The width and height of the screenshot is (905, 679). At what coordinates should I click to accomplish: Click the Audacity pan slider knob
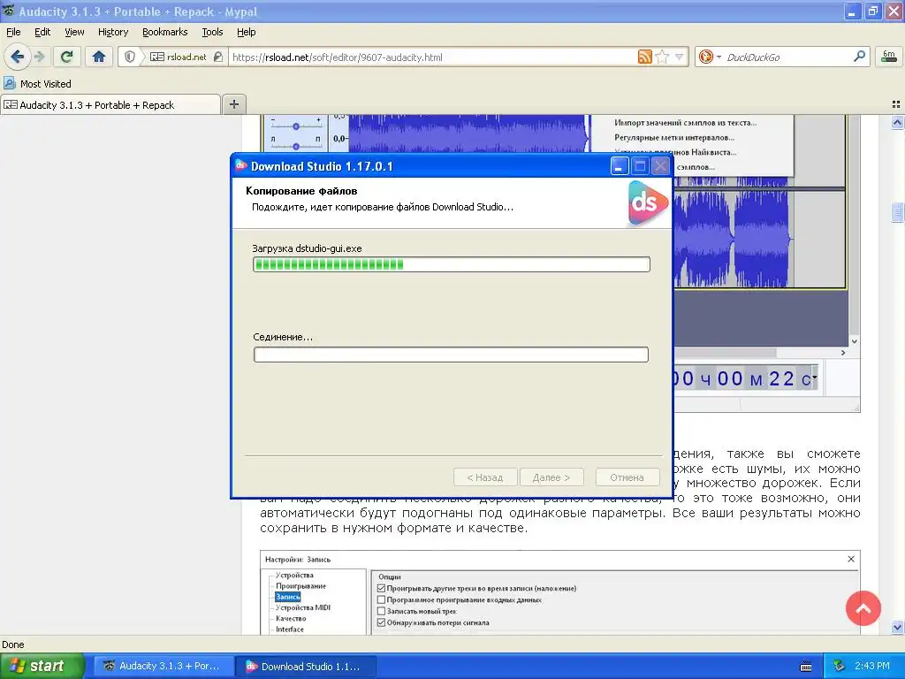(x=296, y=146)
